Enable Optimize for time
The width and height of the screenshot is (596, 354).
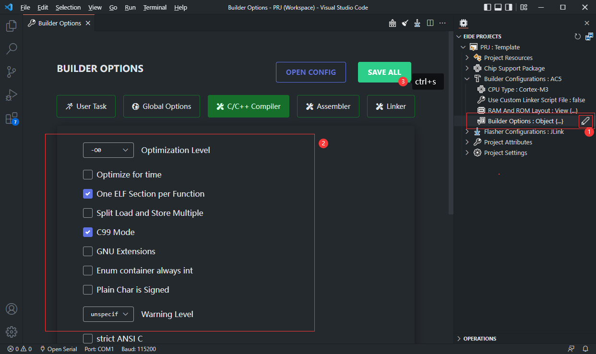[88, 174]
